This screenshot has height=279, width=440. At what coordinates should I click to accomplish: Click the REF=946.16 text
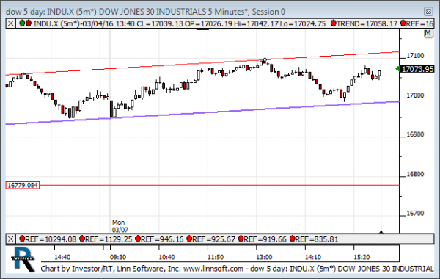point(162,239)
